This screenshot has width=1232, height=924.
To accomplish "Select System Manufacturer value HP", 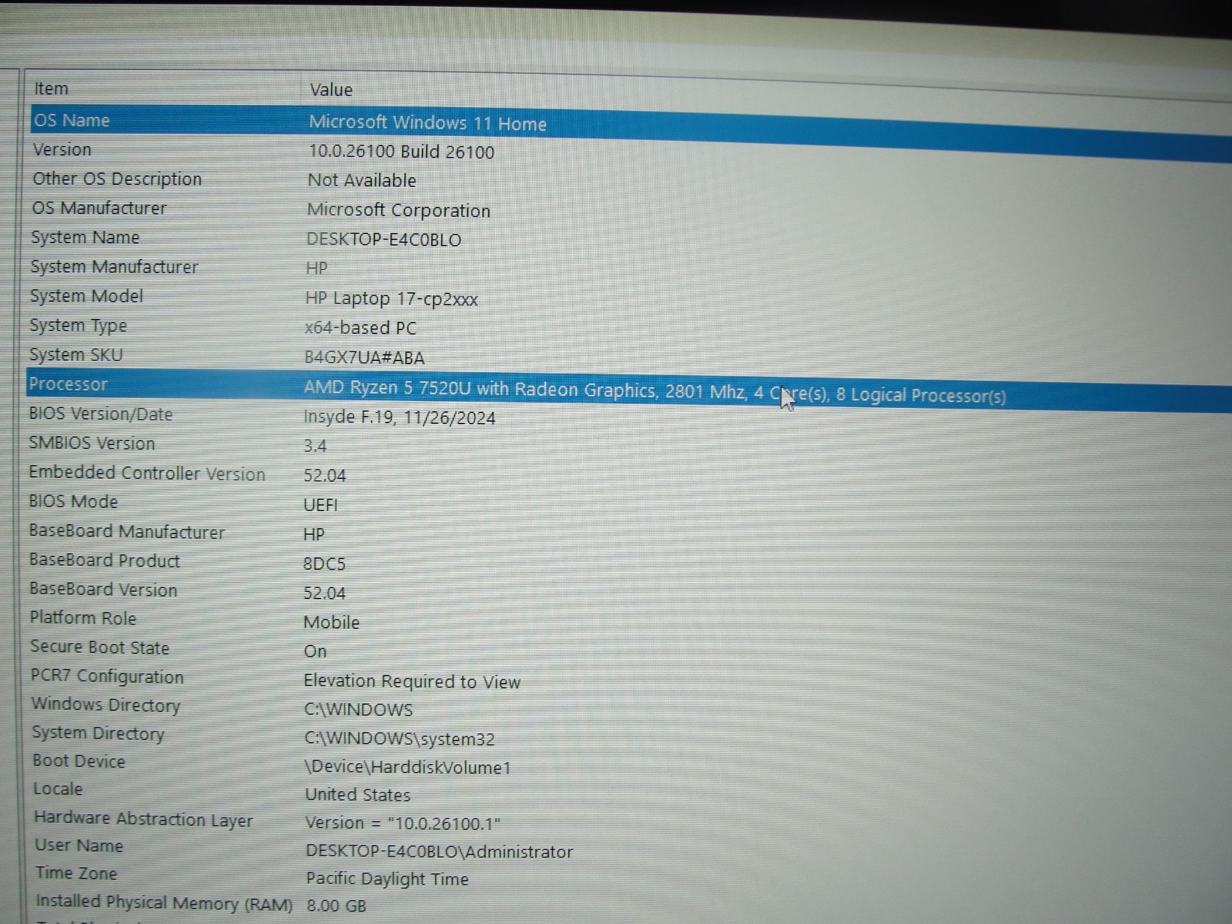I will pos(316,268).
